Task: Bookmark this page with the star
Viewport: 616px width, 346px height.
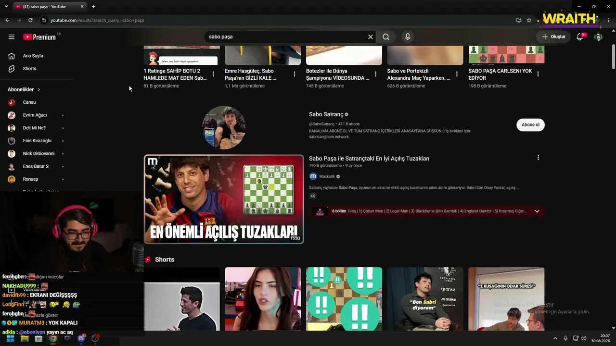Action: pyautogui.click(x=529, y=20)
